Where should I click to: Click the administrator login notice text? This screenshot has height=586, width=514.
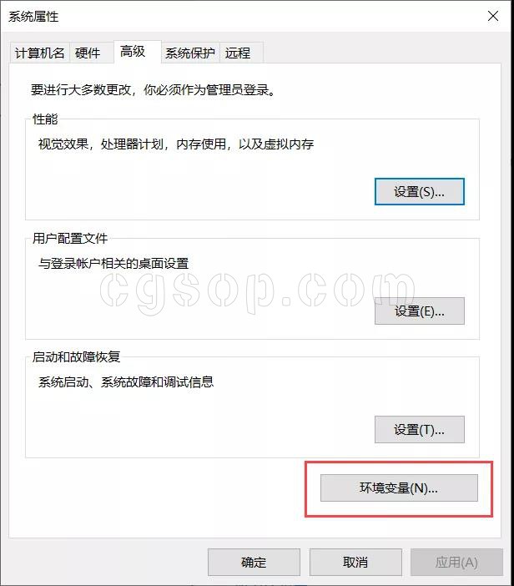click(x=154, y=89)
